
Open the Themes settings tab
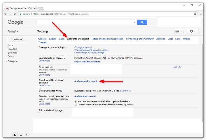pos(42,42)
